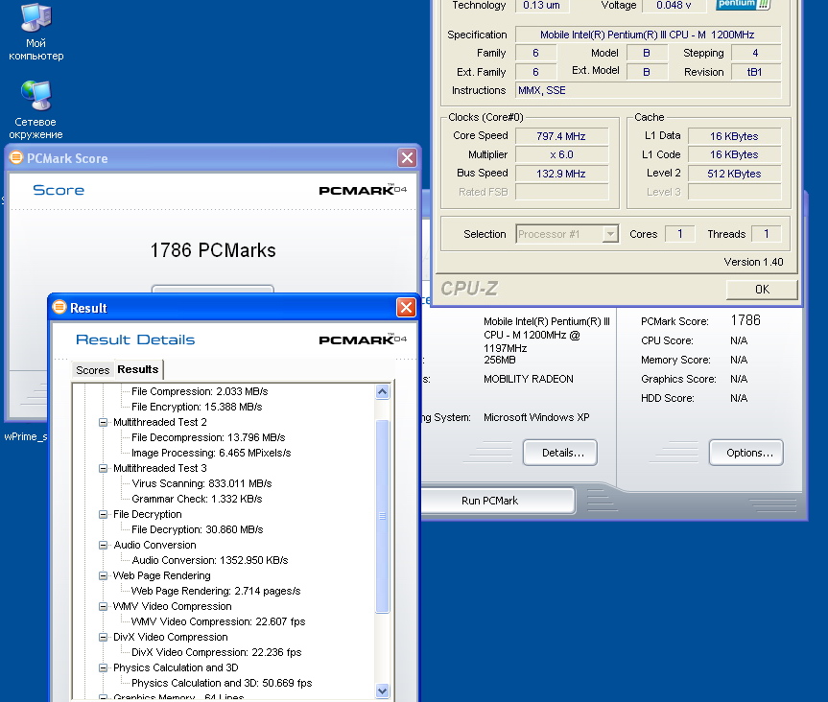Click OK in the CPU-Z window
828x702 pixels.
click(762, 290)
